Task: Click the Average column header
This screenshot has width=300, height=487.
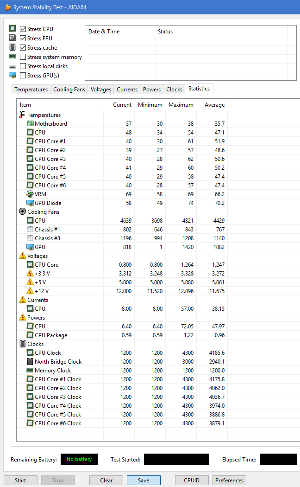Action: [x=212, y=105]
